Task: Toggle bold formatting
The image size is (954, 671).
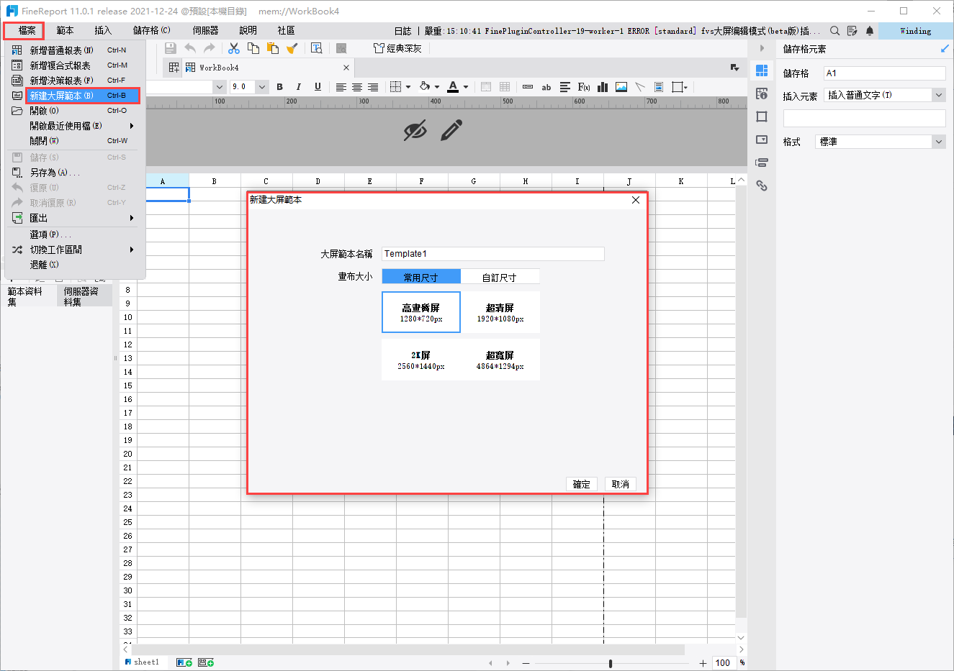Action: tap(280, 87)
